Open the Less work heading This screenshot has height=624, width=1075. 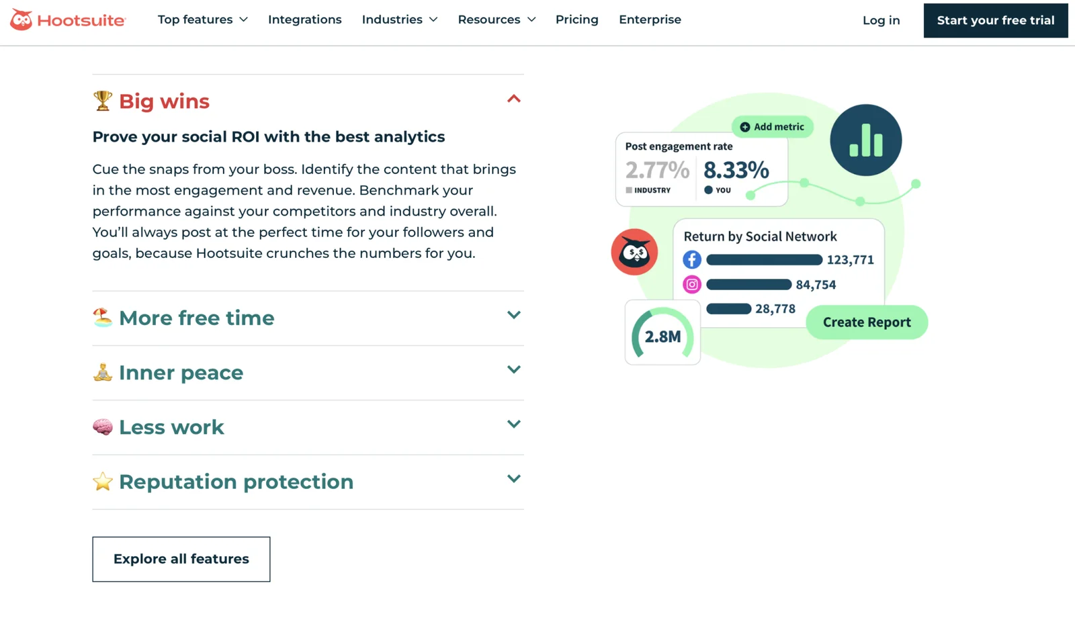tap(171, 427)
